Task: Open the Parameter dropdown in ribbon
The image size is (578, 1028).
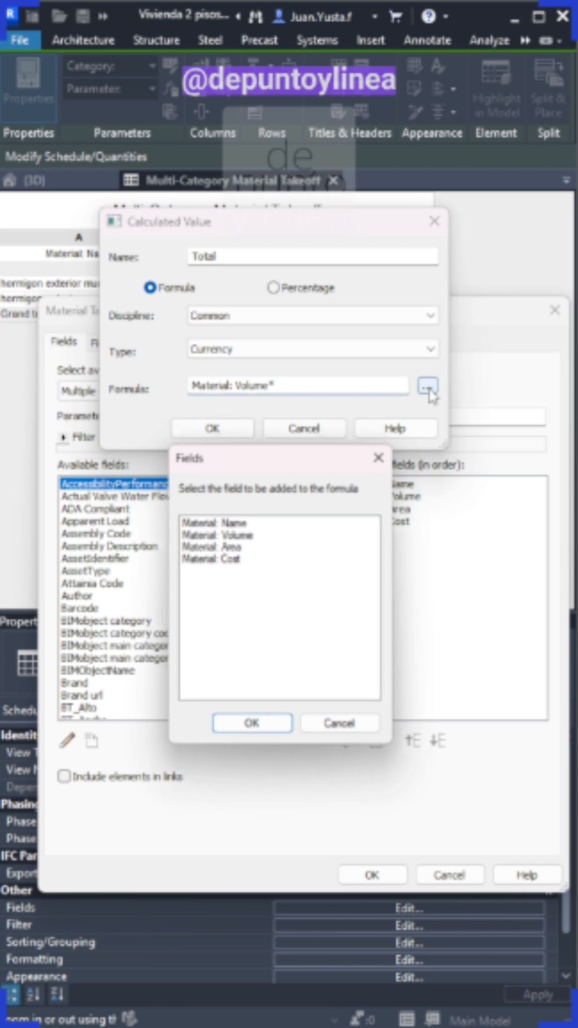Action: click(x=111, y=89)
